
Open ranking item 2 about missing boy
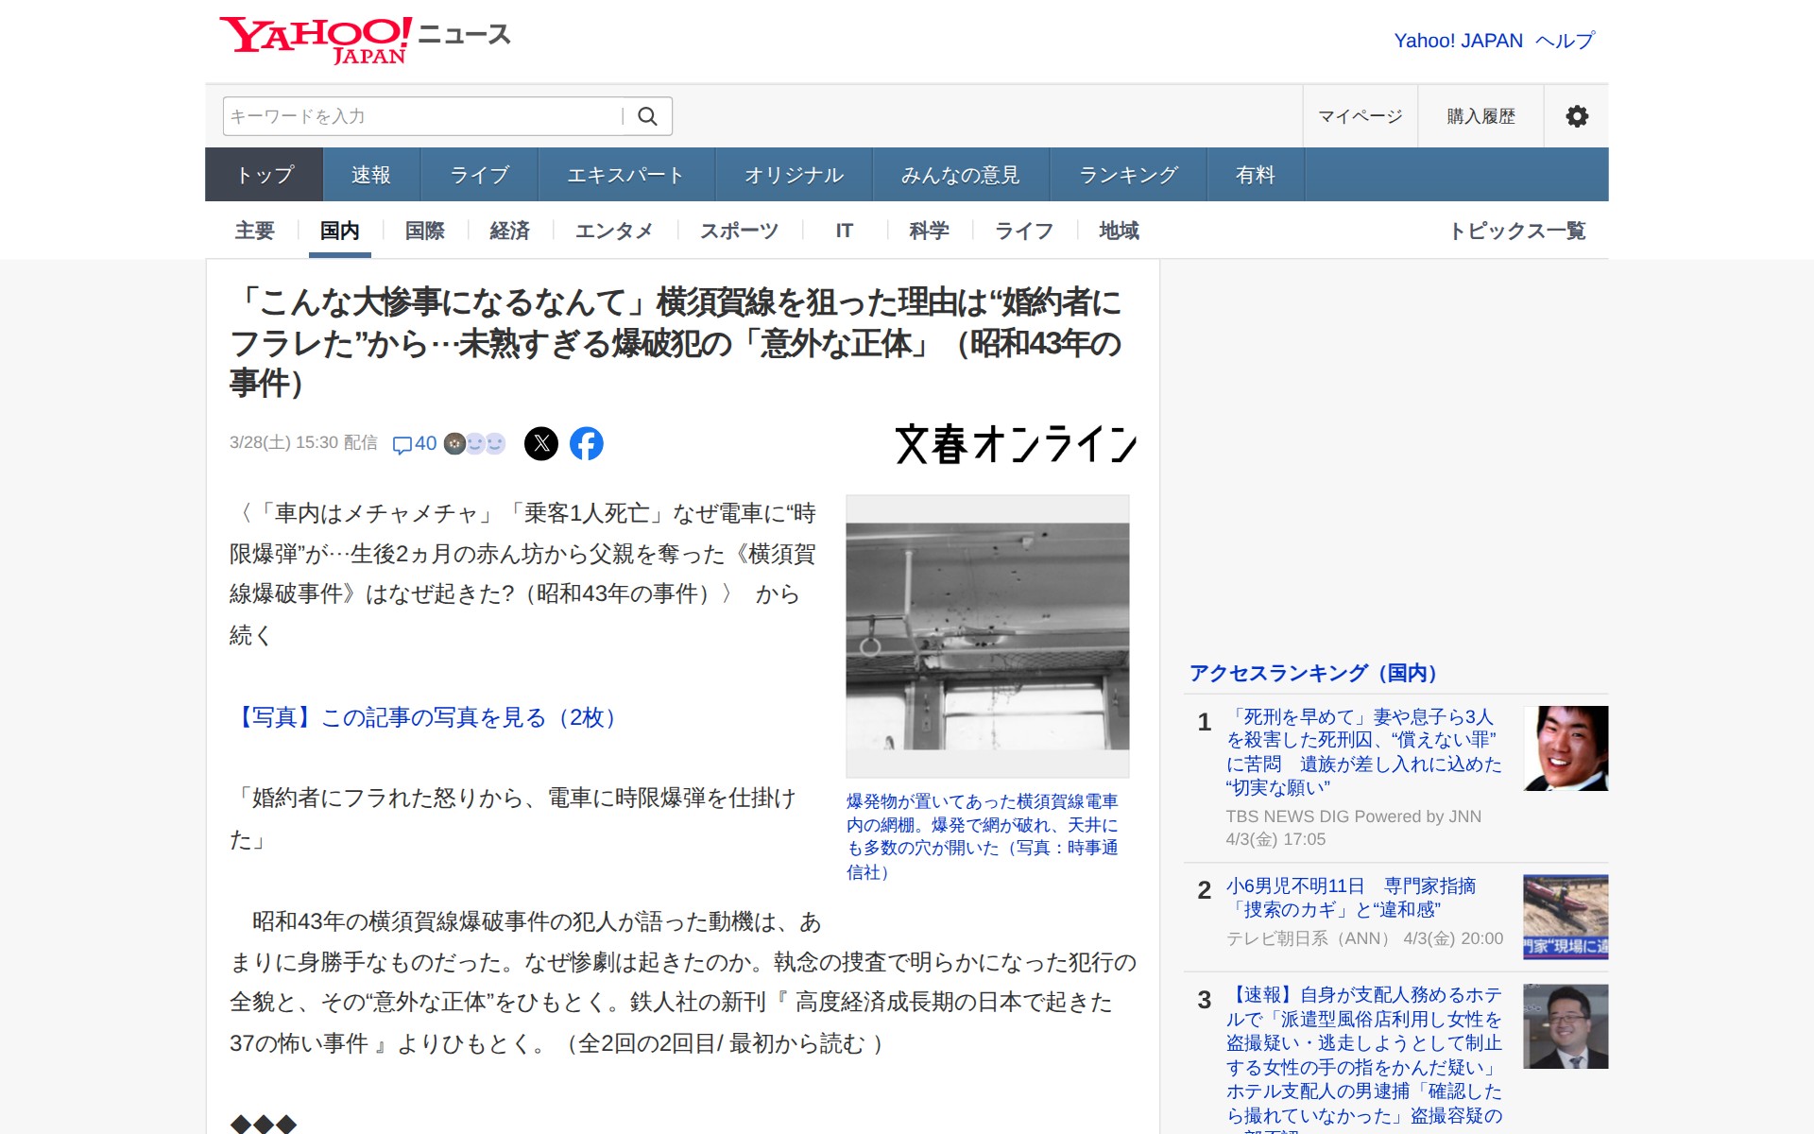pos(1351,898)
